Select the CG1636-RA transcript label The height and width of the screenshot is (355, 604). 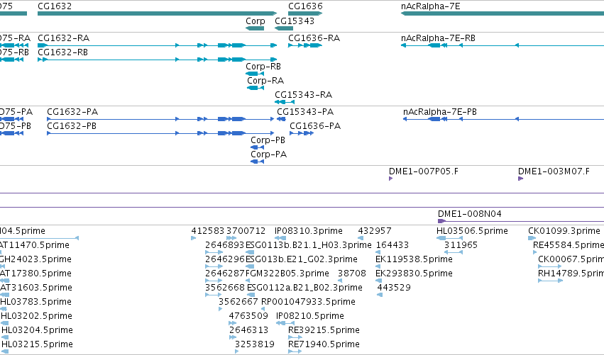(314, 38)
